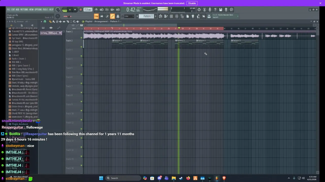The width and height of the screenshot is (325, 182).
Task: Pause playback with the pause button
Action: (x=70, y=10)
